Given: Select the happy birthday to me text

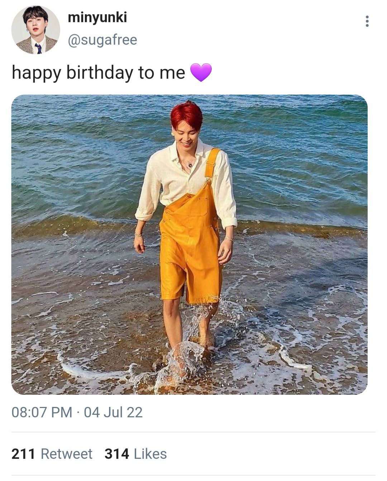Looking at the screenshot, I should point(99,73).
